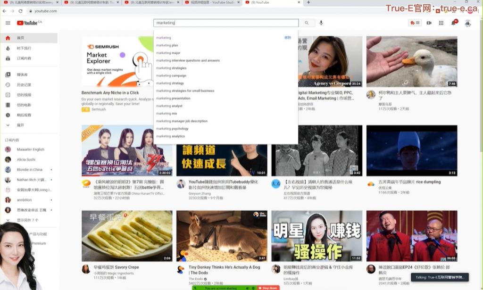Open the account avatar menu

pos(467,23)
